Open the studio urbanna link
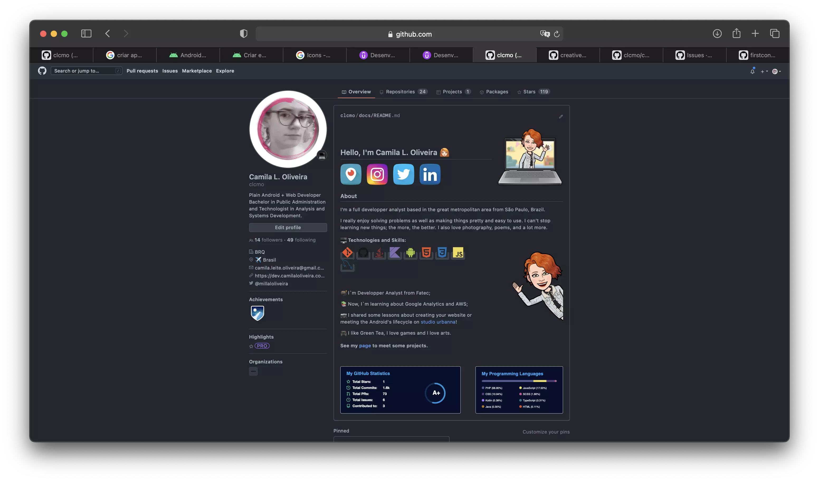The width and height of the screenshot is (819, 481). (x=438, y=322)
